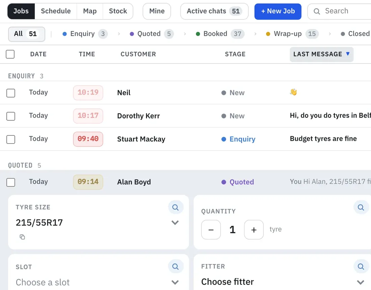Open Alan Boyd's job
Image resolution: width=371 pixels, height=290 pixels.
click(185, 182)
